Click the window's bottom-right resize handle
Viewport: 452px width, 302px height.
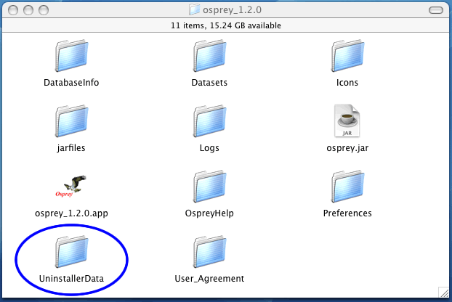coord(443,292)
